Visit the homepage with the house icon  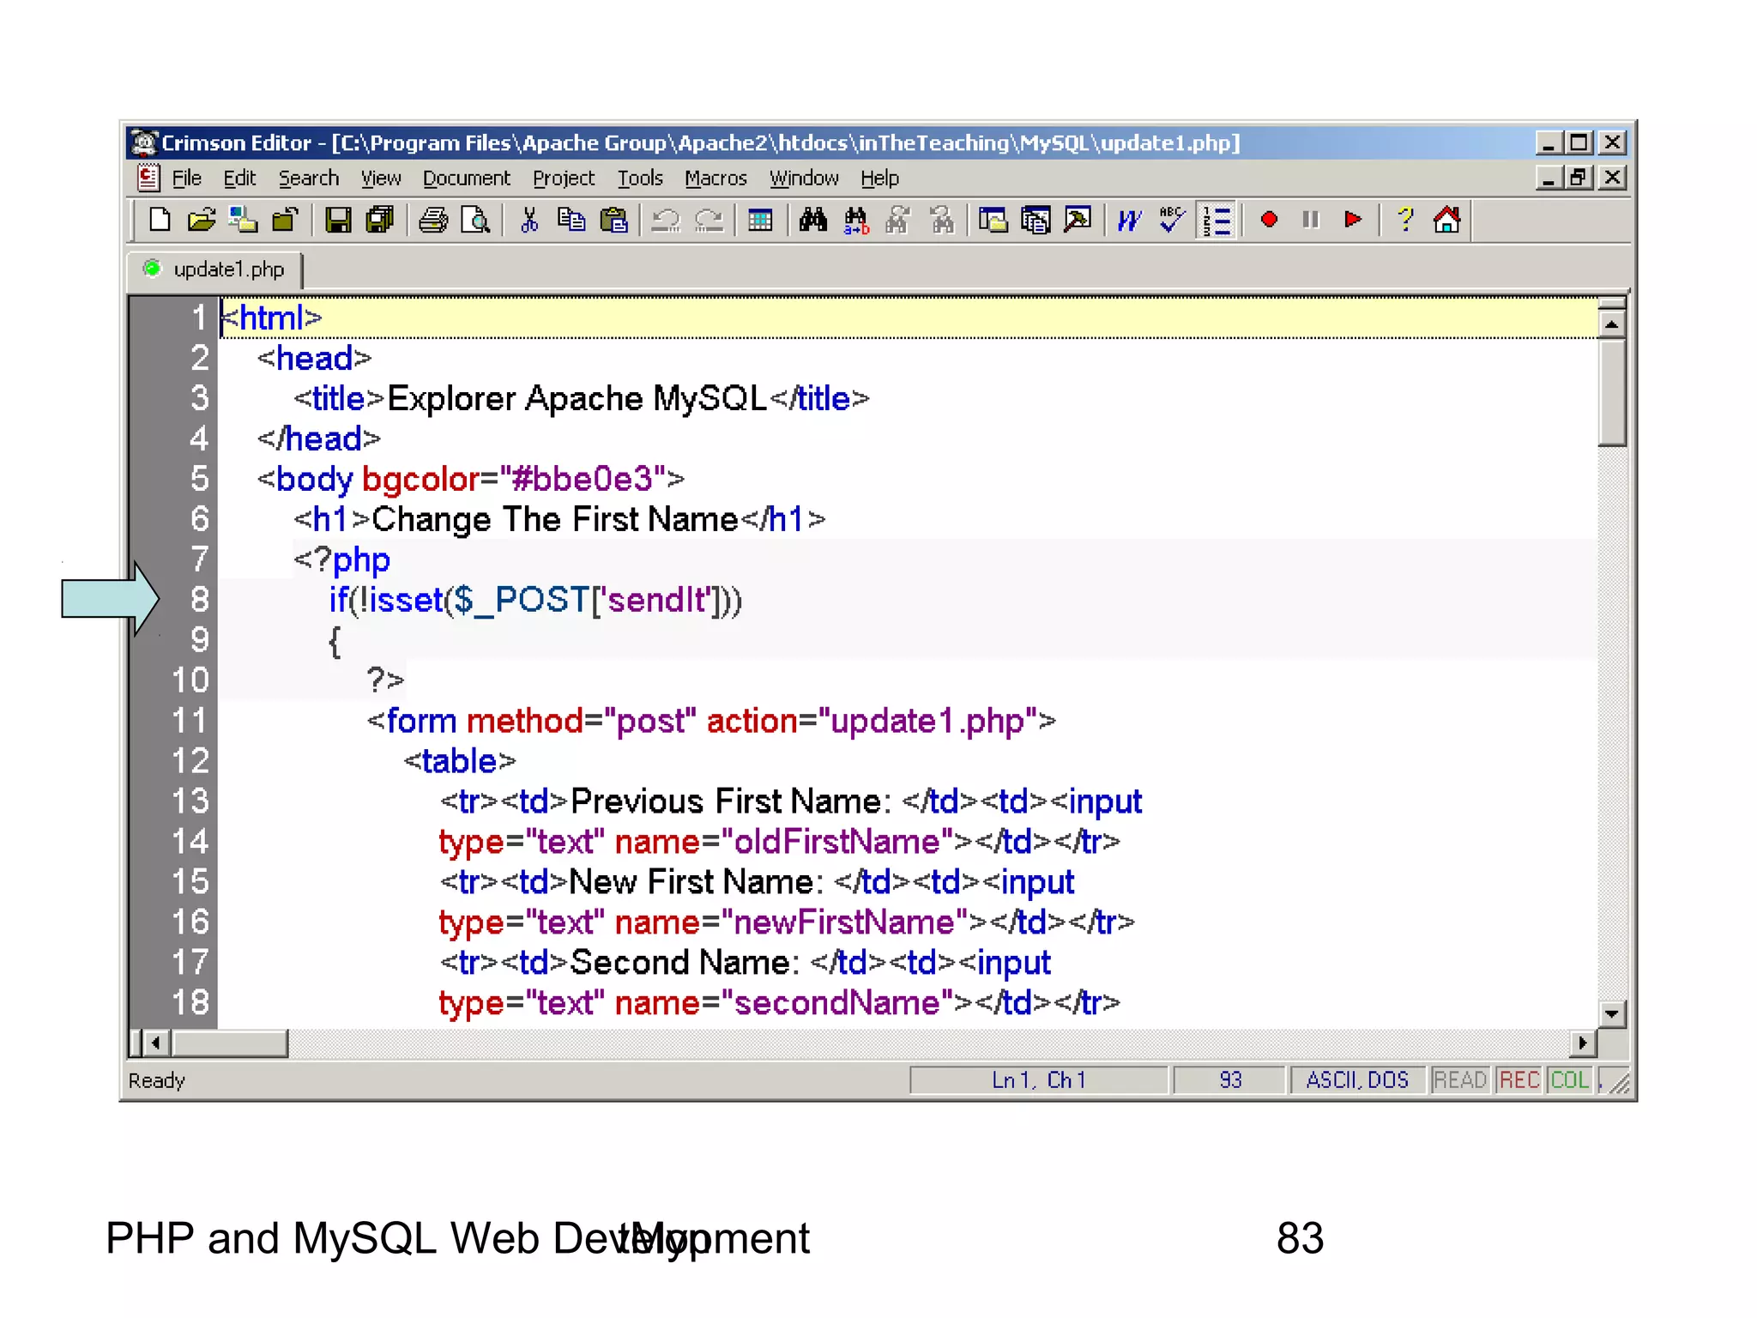[x=1446, y=221]
